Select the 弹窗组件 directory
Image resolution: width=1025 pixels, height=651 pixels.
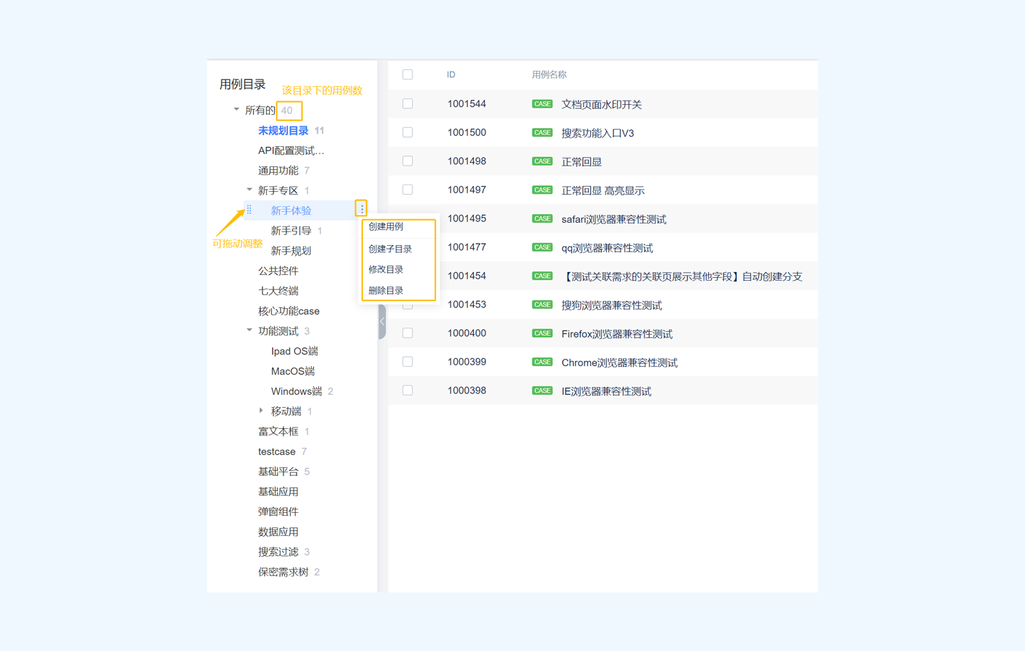tap(278, 511)
